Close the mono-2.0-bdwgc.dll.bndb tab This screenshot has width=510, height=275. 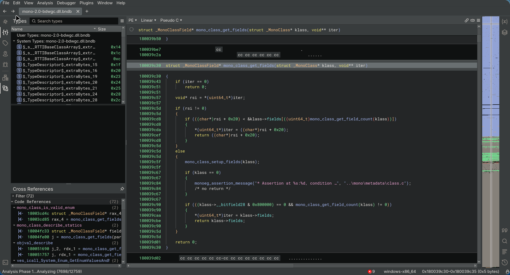pyautogui.click(x=78, y=11)
